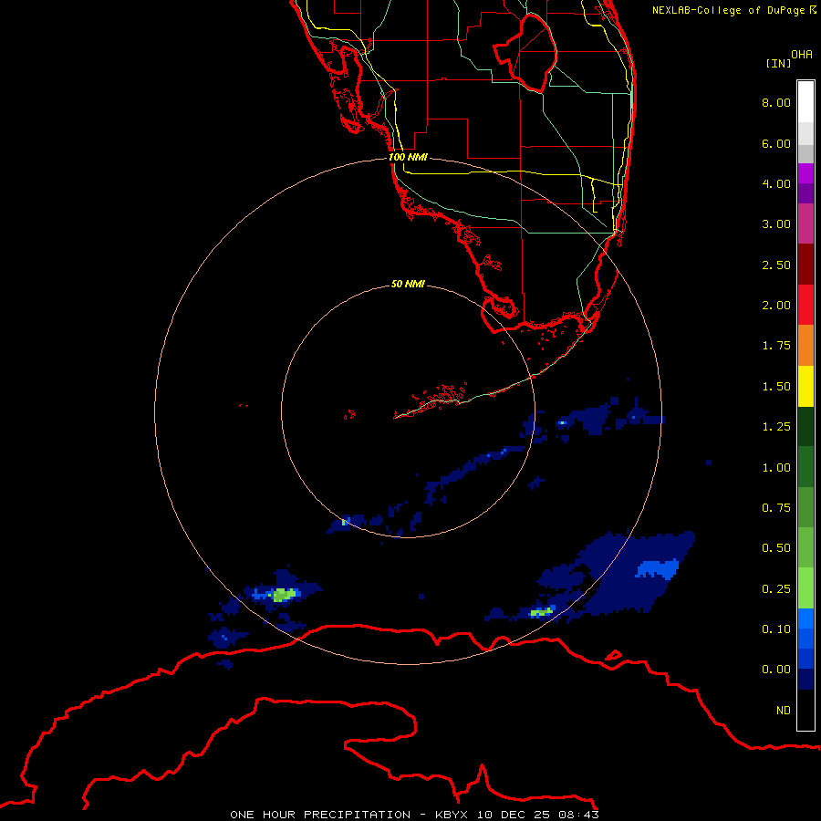Pick the pink 3.00 legend swatch
Image resolution: width=821 pixels, height=821 pixels.
click(805, 223)
